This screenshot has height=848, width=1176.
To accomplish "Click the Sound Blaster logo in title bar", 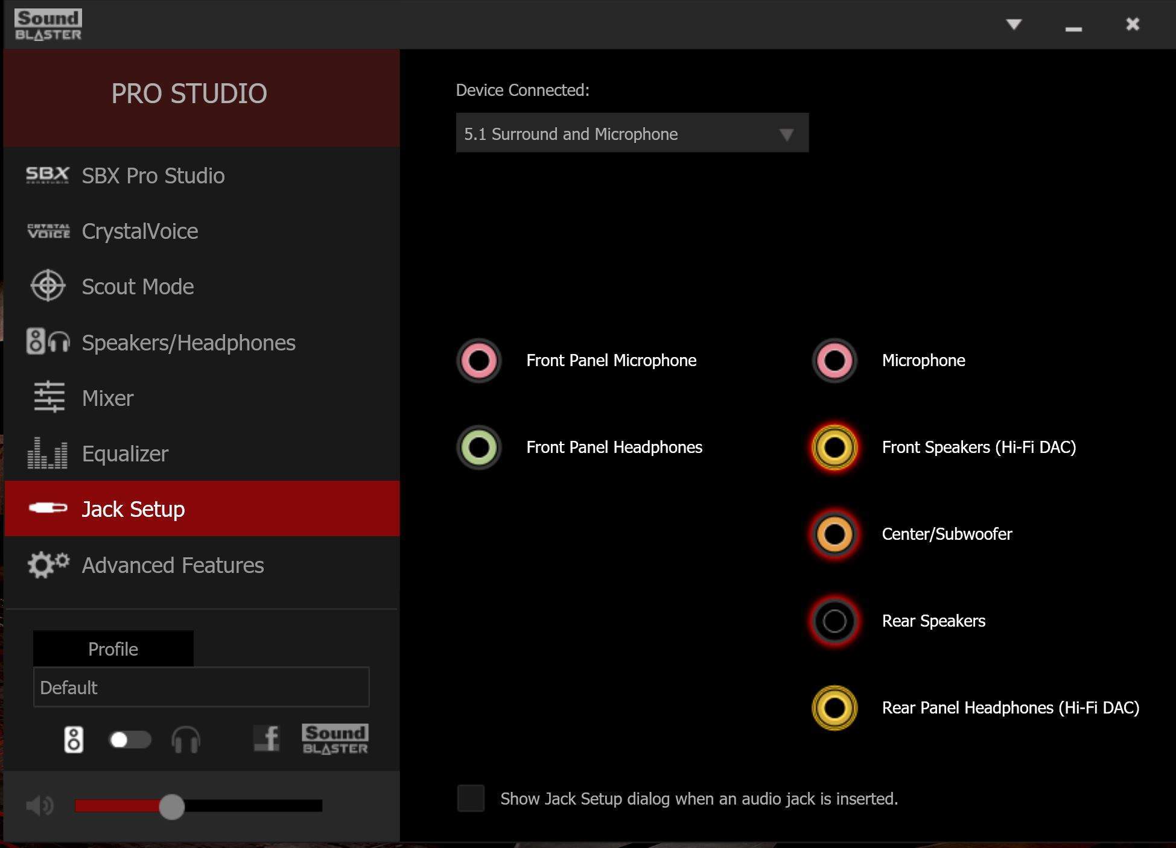I will coord(48,25).
